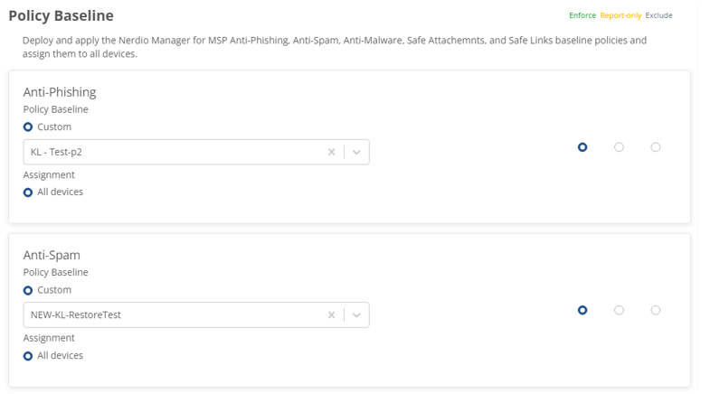Screen dimensions: 710x394
Task: Select Custom baseline for Anti-Spam
Action: (x=28, y=290)
